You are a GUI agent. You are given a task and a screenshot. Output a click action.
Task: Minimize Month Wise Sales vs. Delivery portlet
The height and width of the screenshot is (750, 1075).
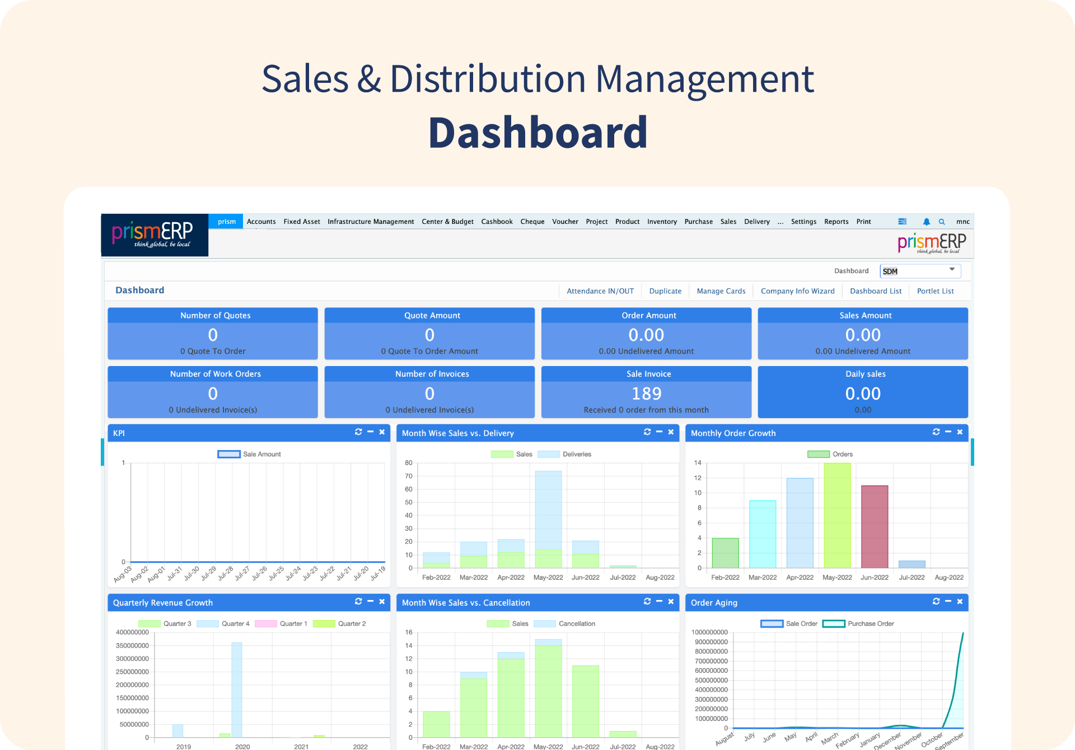pyautogui.click(x=659, y=432)
